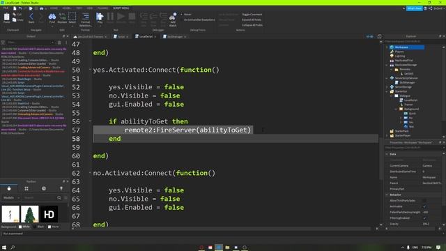Viewport: 446px width, 251px height.
Task: Select Players in the Explorer tree
Action: (x=399, y=52)
